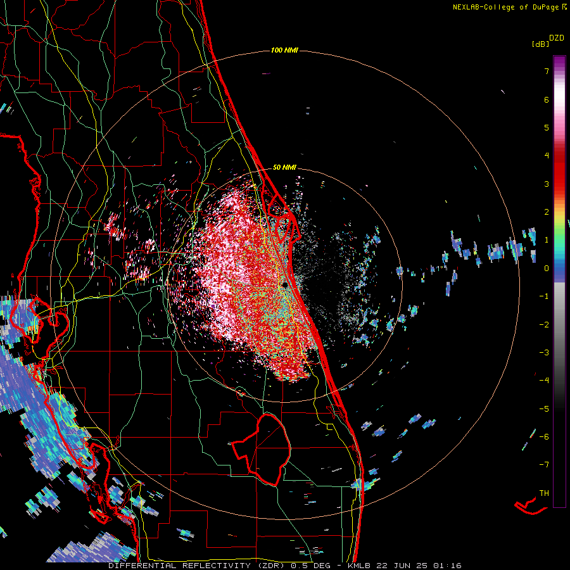Image resolution: width=570 pixels, height=570 pixels.
Task: Click the -6 value on color scale
Action: [544, 437]
